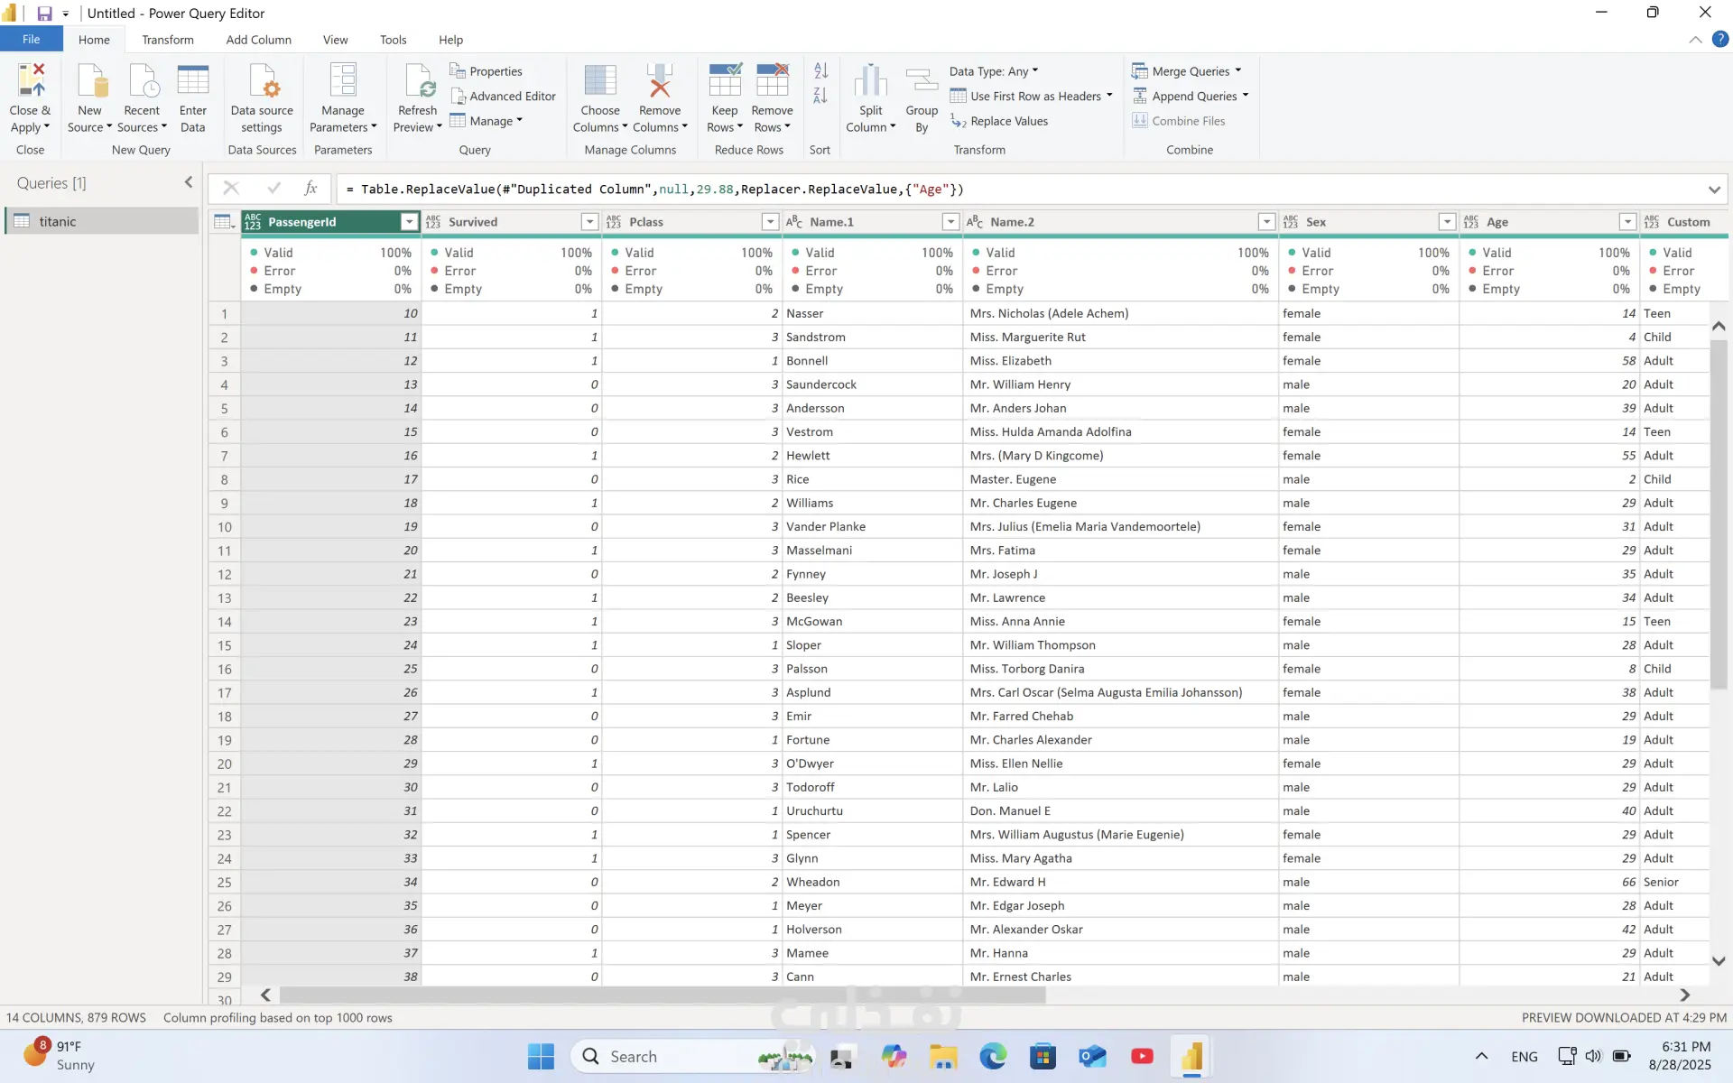The height and width of the screenshot is (1083, 1733).
Task: Open the Add Column tab
Action: point(258,40)
